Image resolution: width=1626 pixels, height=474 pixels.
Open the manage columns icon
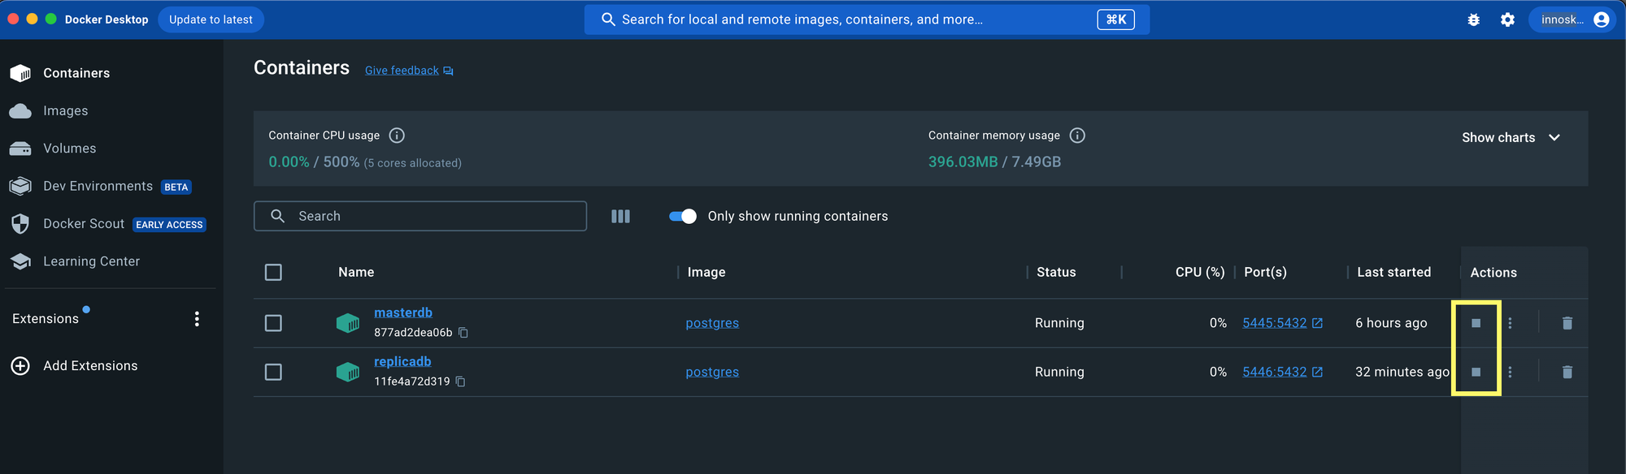point(620,216)
